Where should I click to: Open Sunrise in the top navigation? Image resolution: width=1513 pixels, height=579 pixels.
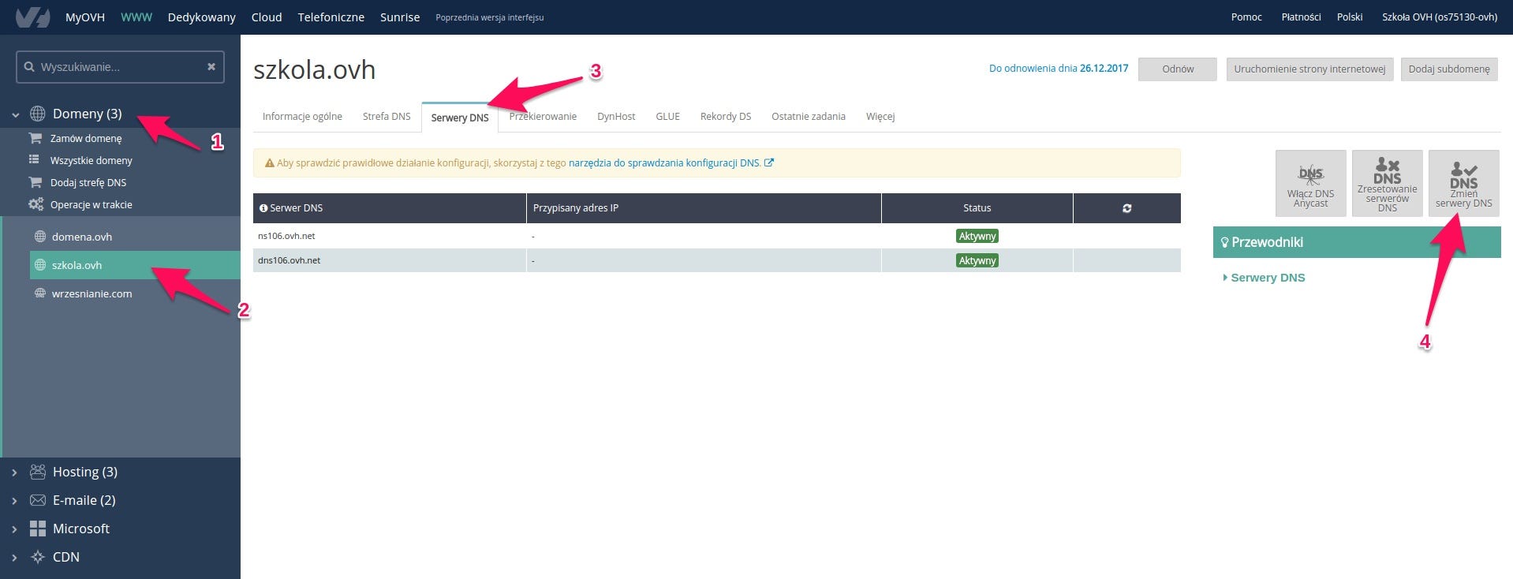coord(400,17)
